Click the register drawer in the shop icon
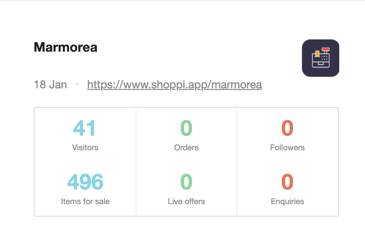 [x=321, y=64]
